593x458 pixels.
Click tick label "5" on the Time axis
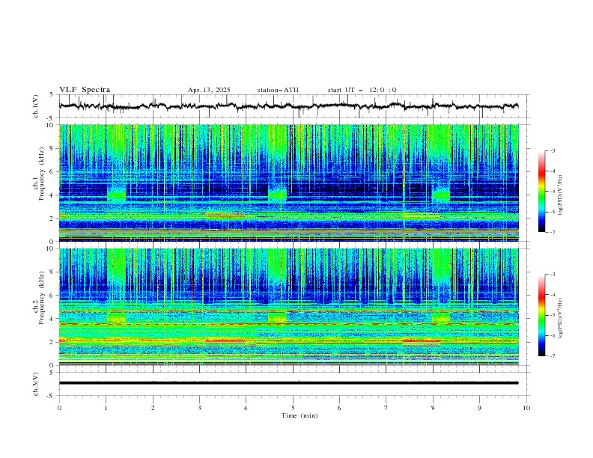[293, 408]
